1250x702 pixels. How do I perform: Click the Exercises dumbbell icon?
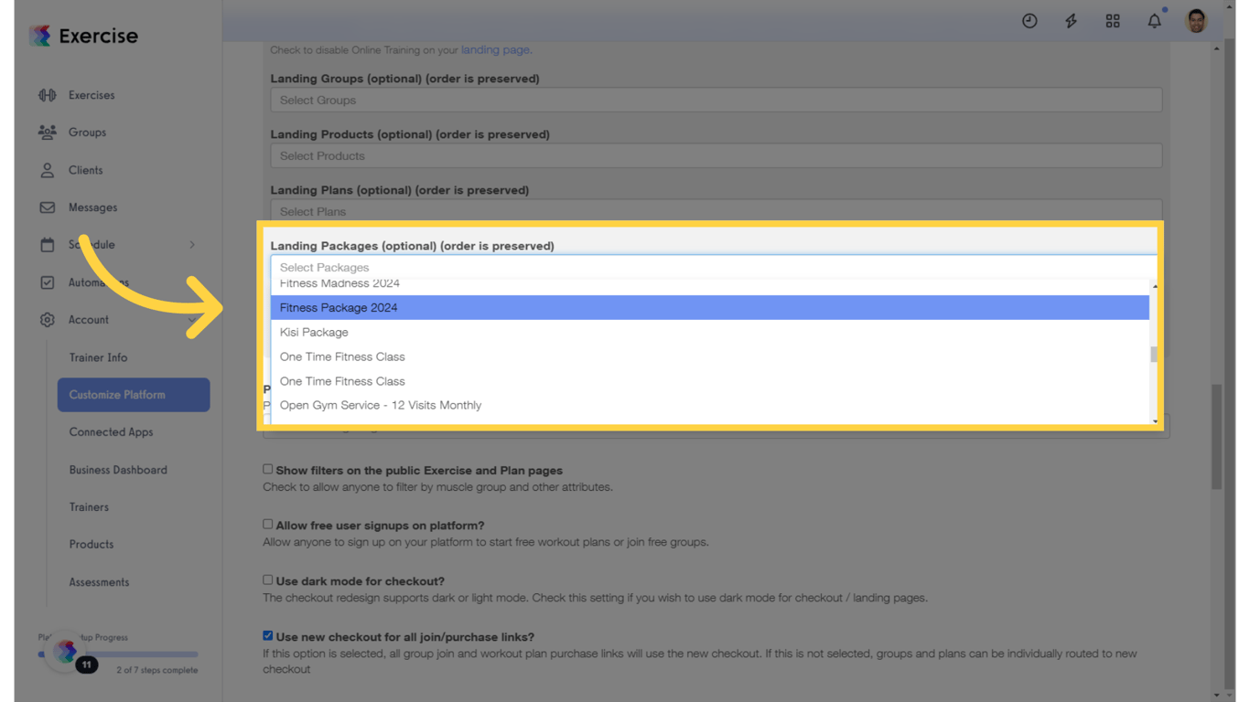click(x=48, y=95)
